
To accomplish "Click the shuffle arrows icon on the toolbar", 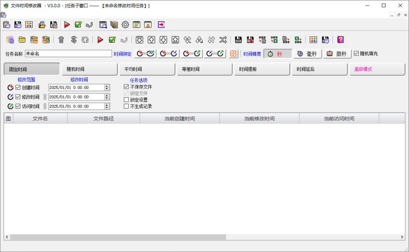I will 223,40.
